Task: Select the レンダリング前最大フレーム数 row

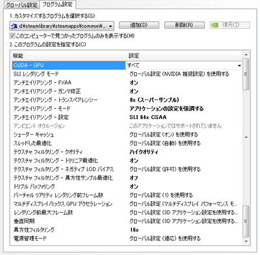Action: (127, 213)
